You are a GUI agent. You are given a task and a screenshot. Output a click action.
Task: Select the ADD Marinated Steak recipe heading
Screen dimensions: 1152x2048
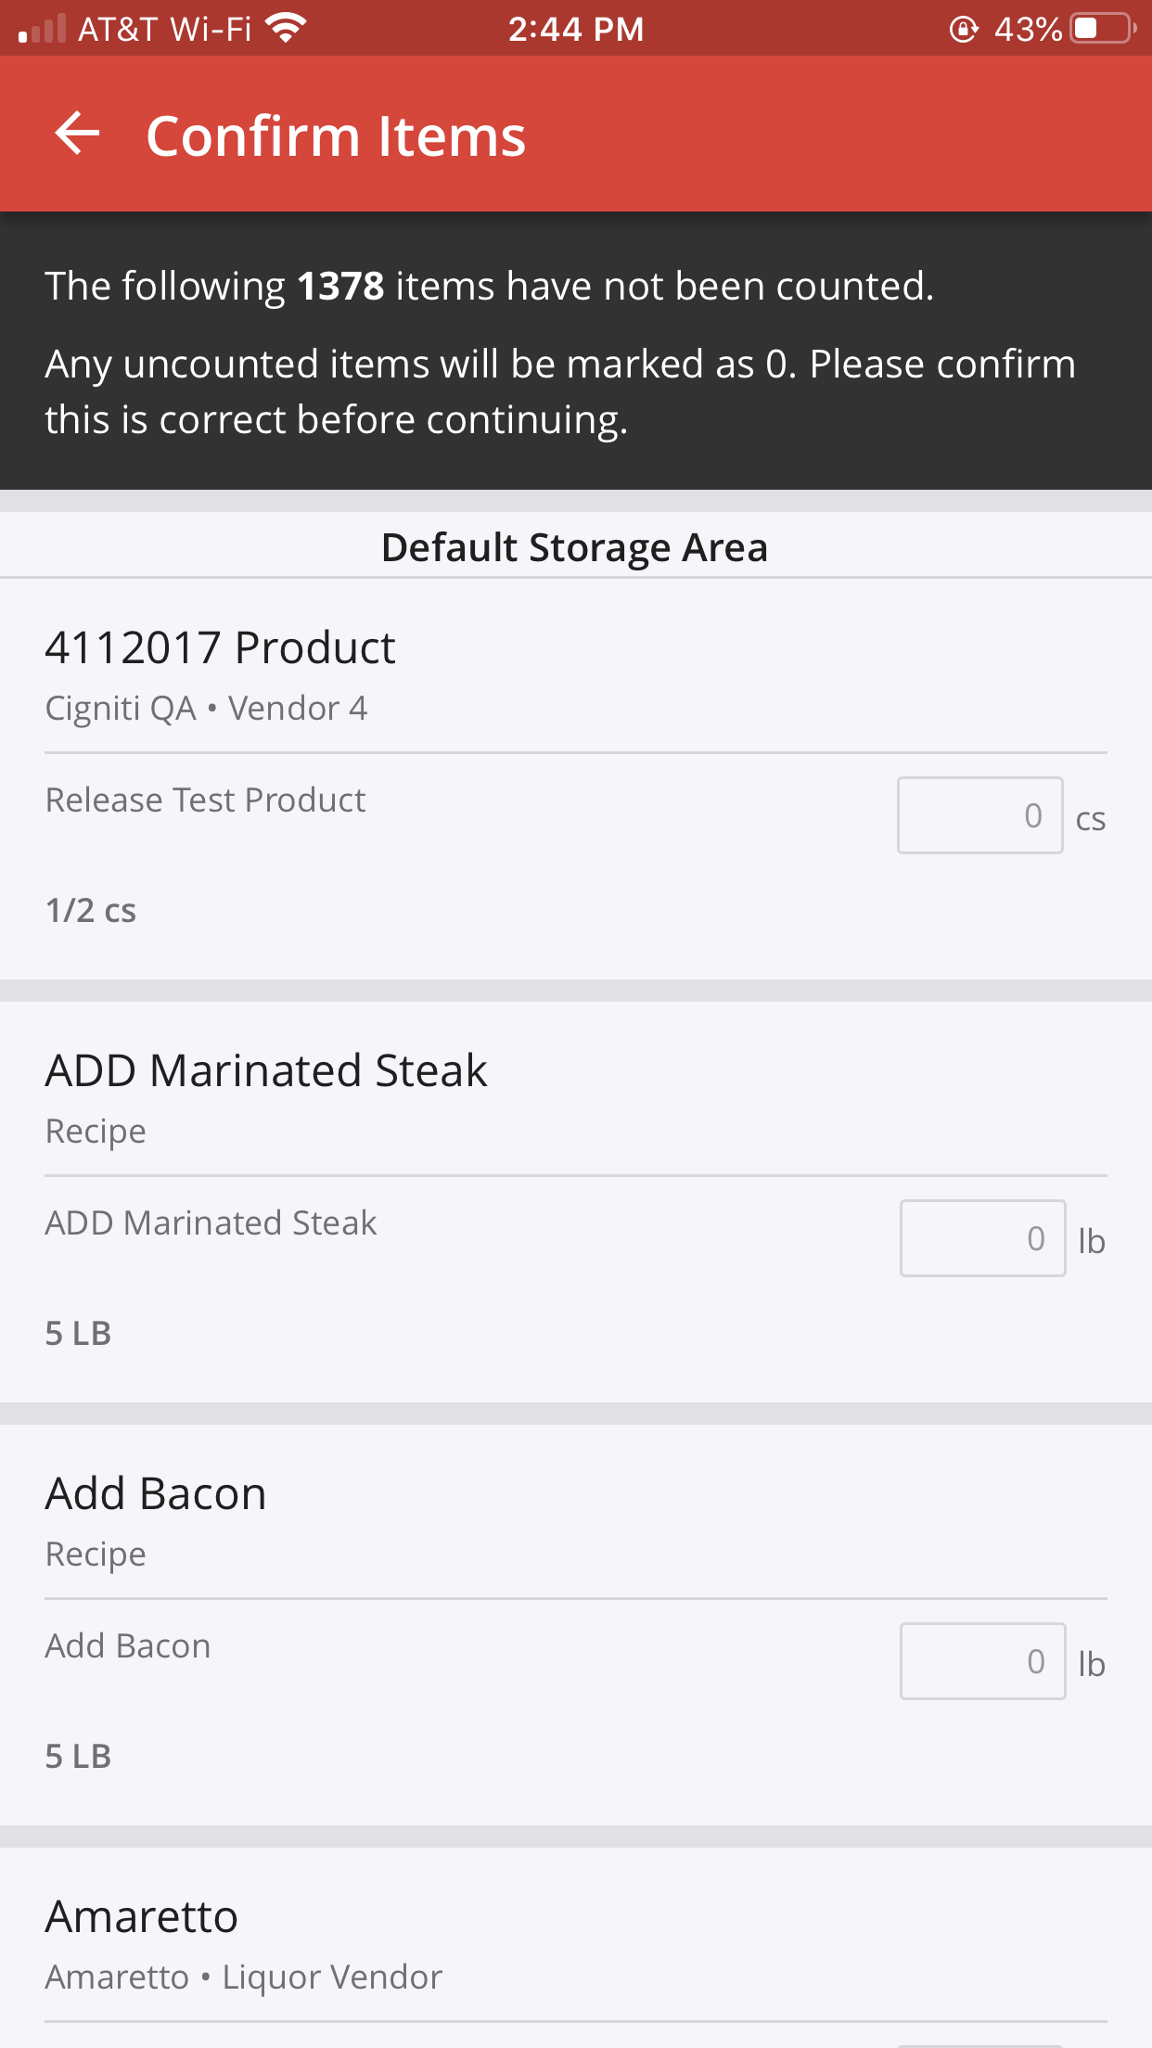[266, 1070]
